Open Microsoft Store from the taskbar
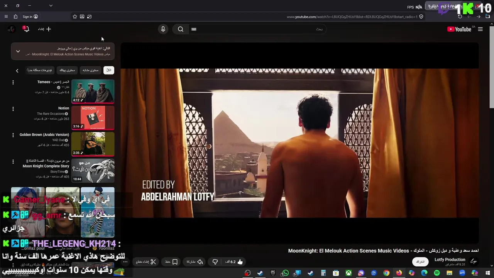Image resolution: width=494 pixels, height=278 pixels. 336,273
